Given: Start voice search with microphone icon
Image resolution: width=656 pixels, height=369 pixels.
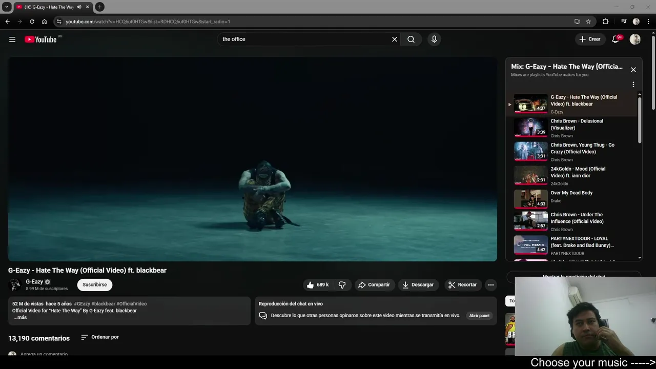Looking at the screenshot, I should tap(434, 39).
